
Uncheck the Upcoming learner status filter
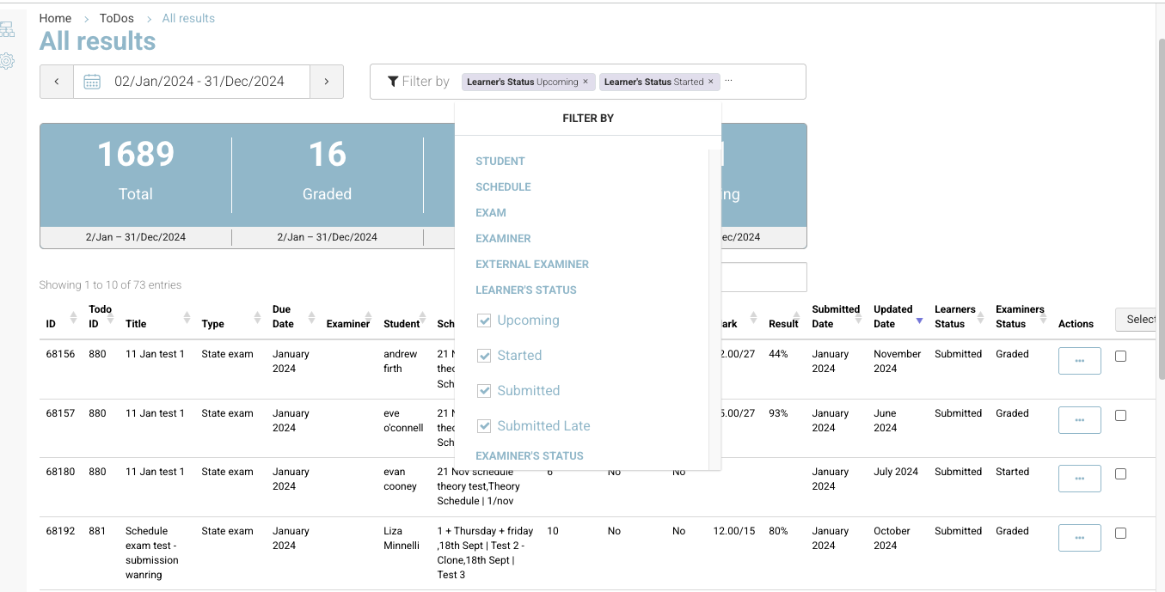click(485, 320)
